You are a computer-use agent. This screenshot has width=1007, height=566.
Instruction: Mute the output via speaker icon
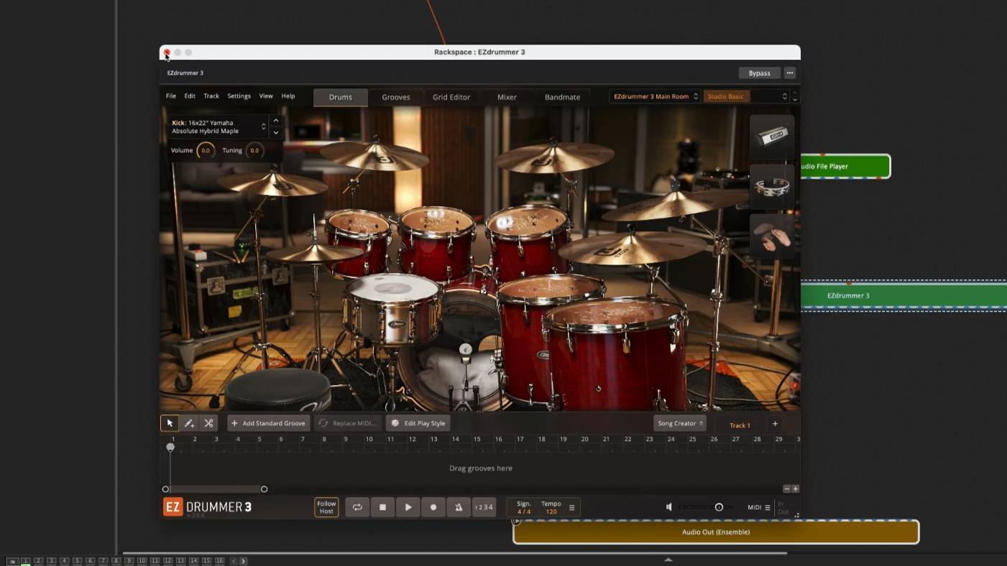point(669,507)
